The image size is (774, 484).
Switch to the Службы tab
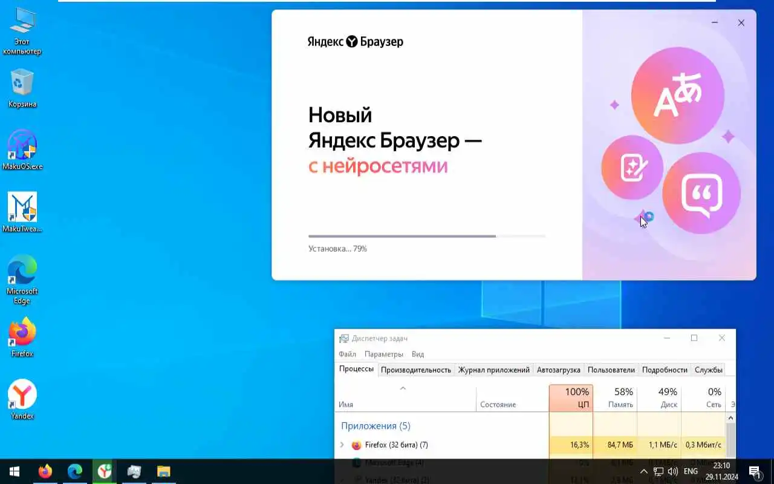[709, 370]
